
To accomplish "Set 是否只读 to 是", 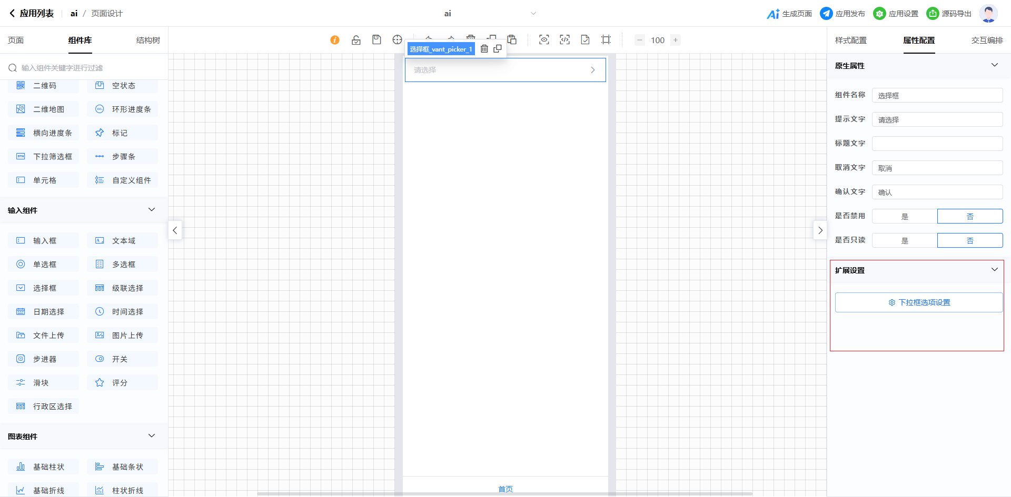I will coord(905,241).
